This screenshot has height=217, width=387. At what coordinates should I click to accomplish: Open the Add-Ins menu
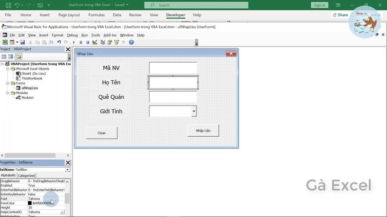point(110,35)
